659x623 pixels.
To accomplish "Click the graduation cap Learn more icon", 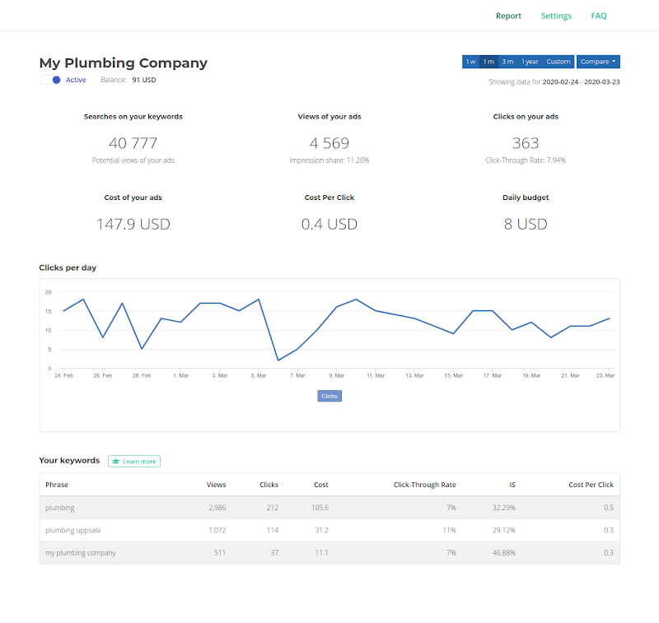I will (x=116, y=462).
